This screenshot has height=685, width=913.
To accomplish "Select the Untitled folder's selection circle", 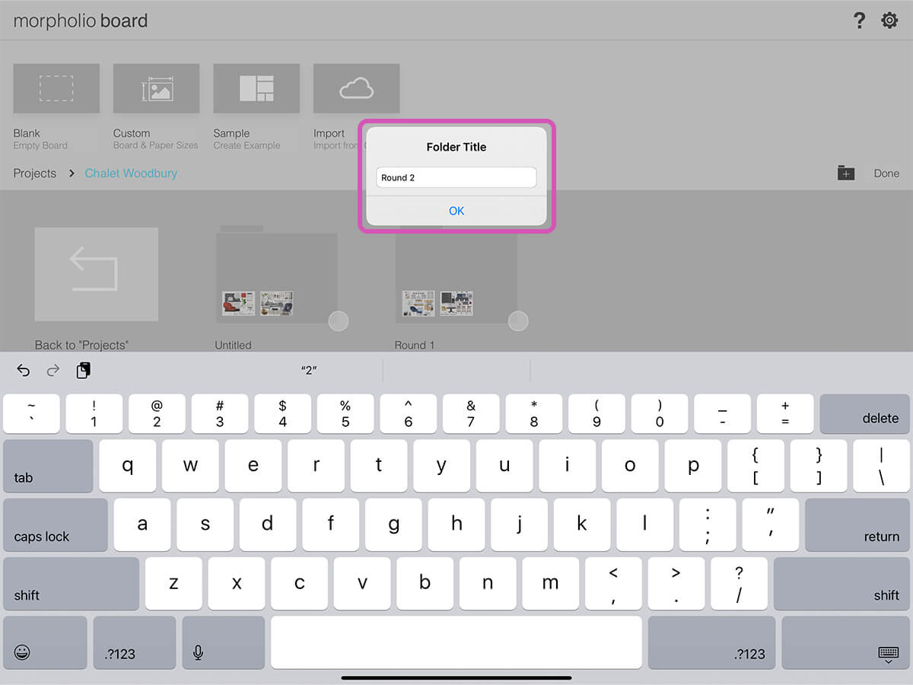I will click(339, 320).
